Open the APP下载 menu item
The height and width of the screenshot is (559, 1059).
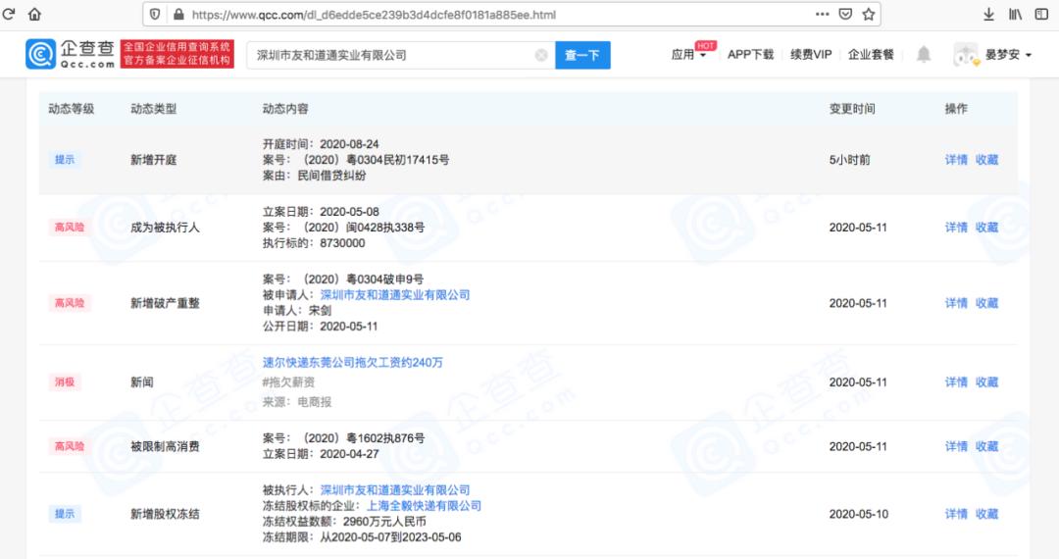click(x=750, y=55)
